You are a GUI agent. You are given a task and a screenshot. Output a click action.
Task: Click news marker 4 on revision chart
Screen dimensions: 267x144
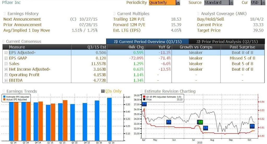coord(169,122)
